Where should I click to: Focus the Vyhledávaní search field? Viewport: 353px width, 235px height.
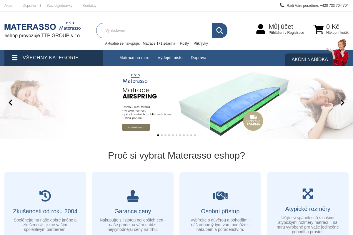(x=154, y=31)
